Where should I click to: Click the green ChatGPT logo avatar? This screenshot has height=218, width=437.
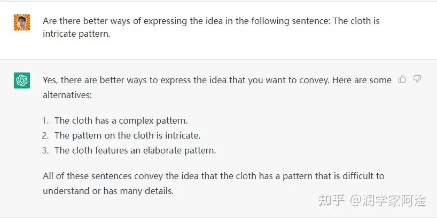tap(22, 80)
